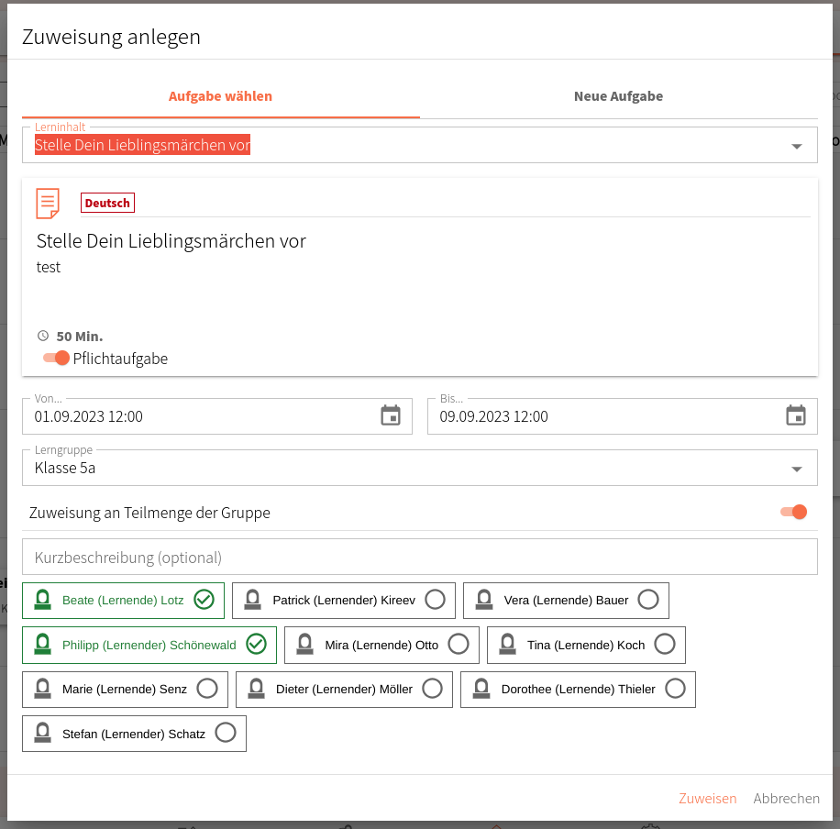Toggle the Pflichtaufgabe switch
The height and width of the screenshot is (829, 840).
56,358
